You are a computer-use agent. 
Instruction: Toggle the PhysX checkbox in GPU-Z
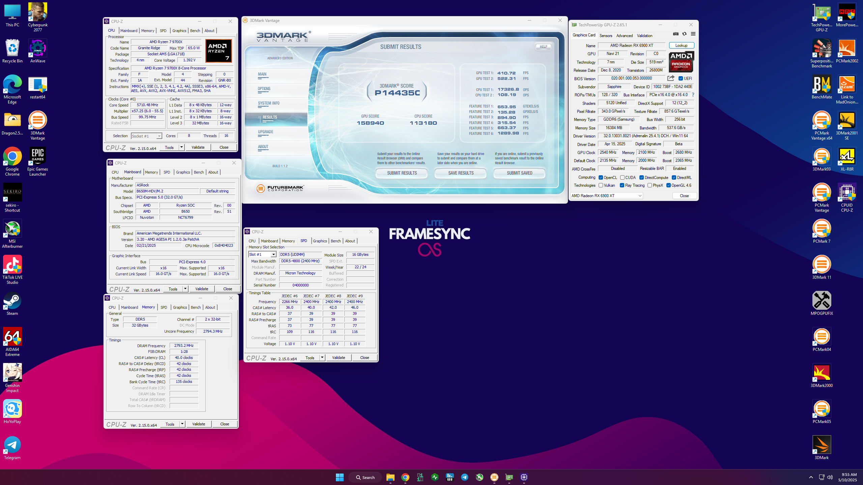650,185
